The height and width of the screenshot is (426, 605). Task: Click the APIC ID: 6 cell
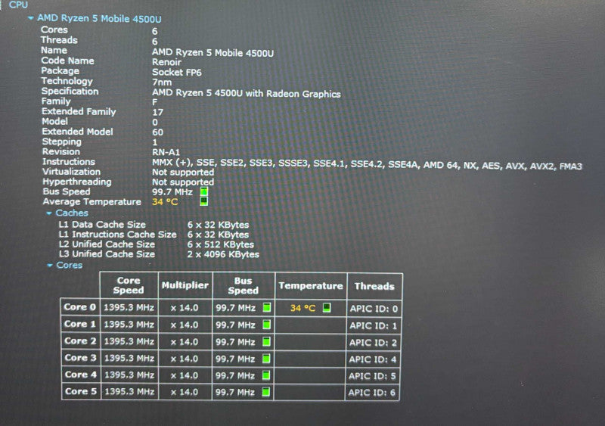371,393
